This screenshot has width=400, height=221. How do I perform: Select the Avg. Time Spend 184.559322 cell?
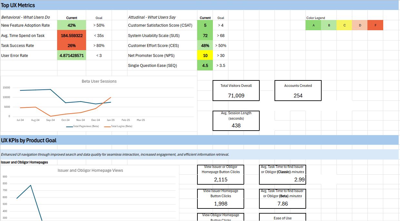72,36
